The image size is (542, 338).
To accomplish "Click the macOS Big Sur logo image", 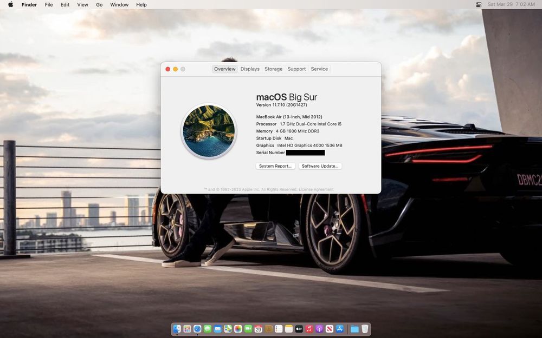I will pyautogui.click(x=209, y=131).
